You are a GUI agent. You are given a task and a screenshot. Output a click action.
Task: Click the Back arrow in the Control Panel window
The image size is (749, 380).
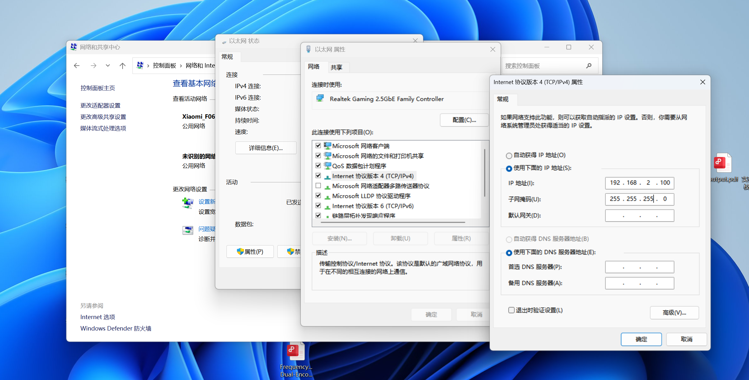[x=77, y=66]
